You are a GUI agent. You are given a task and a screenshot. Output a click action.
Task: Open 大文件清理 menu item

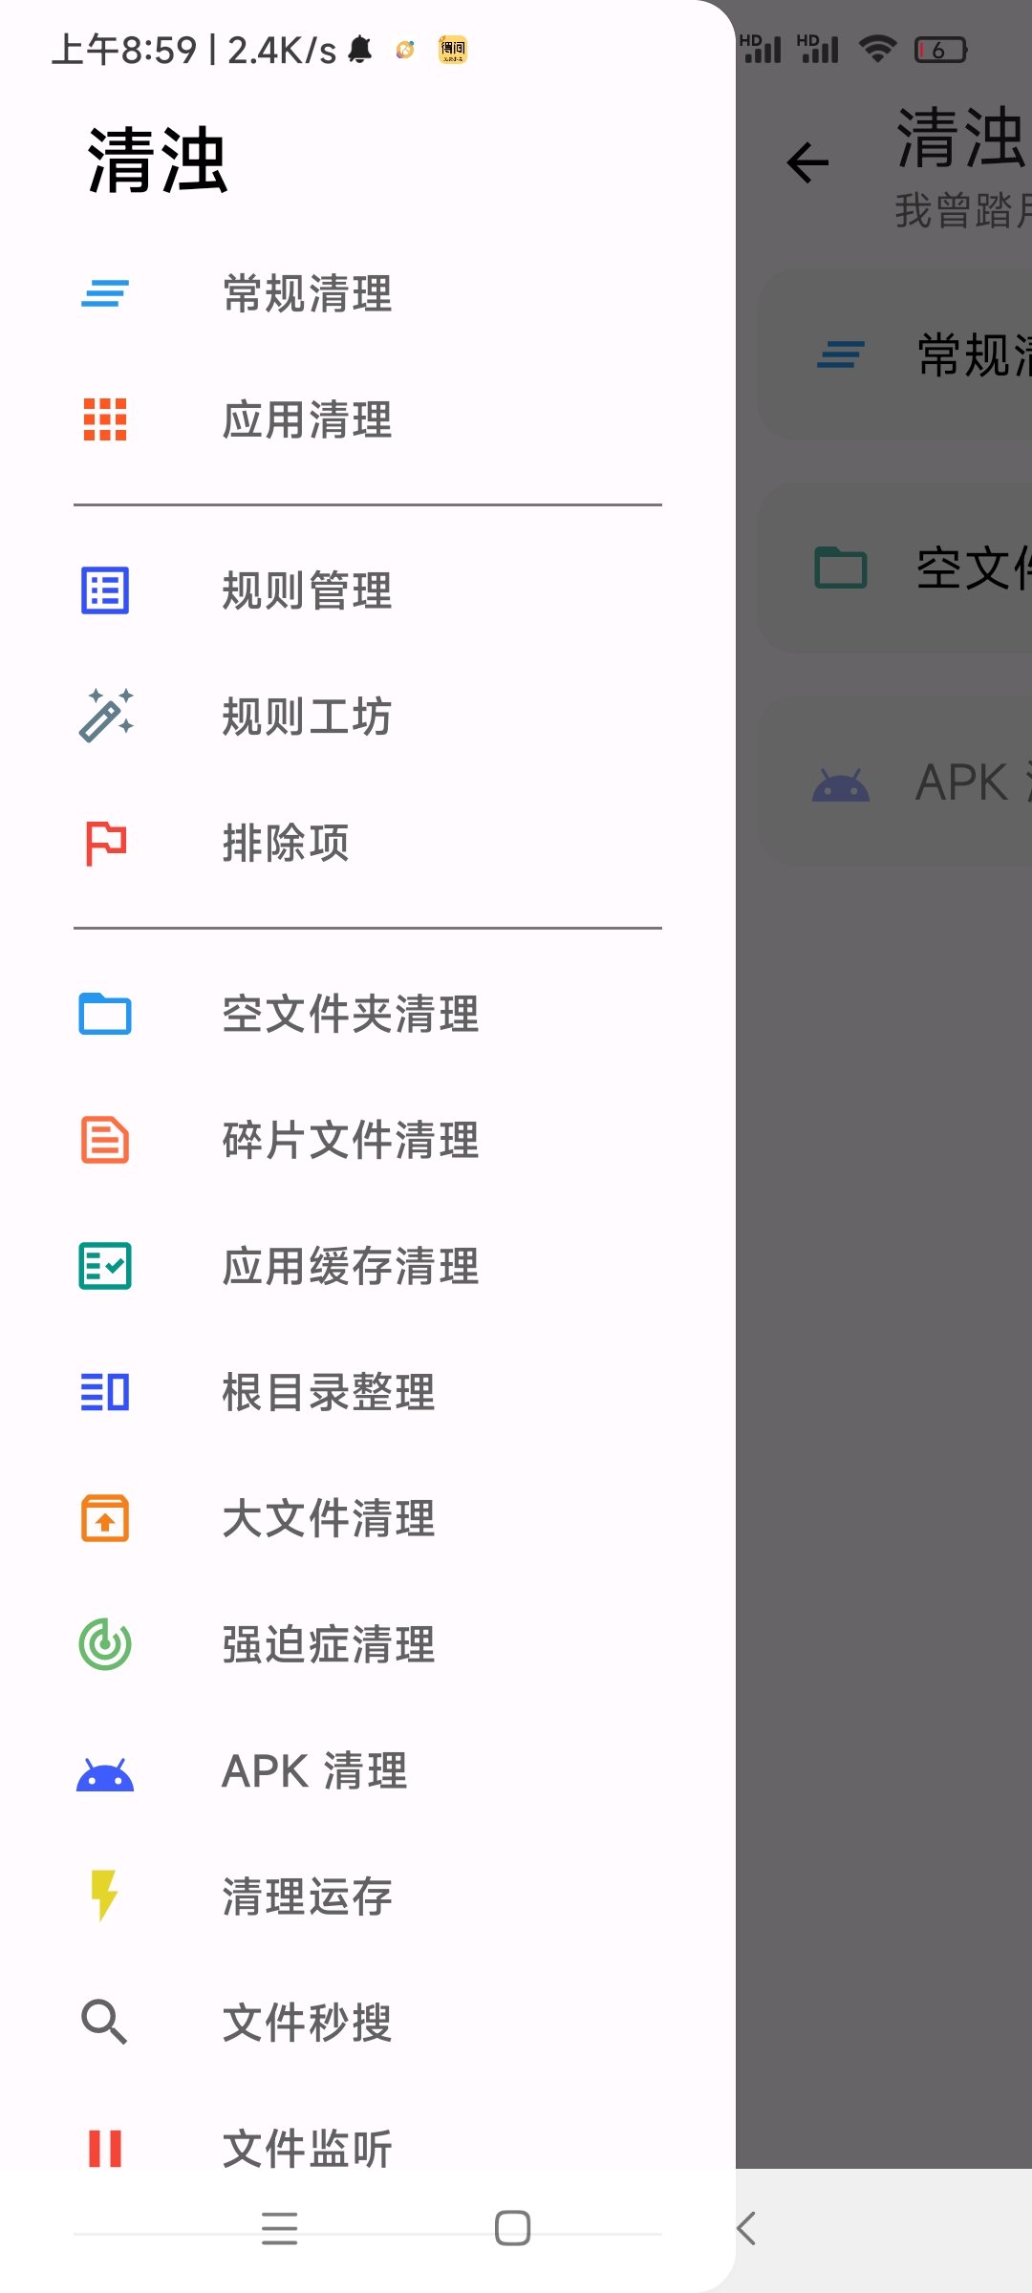click(328, 1519)
